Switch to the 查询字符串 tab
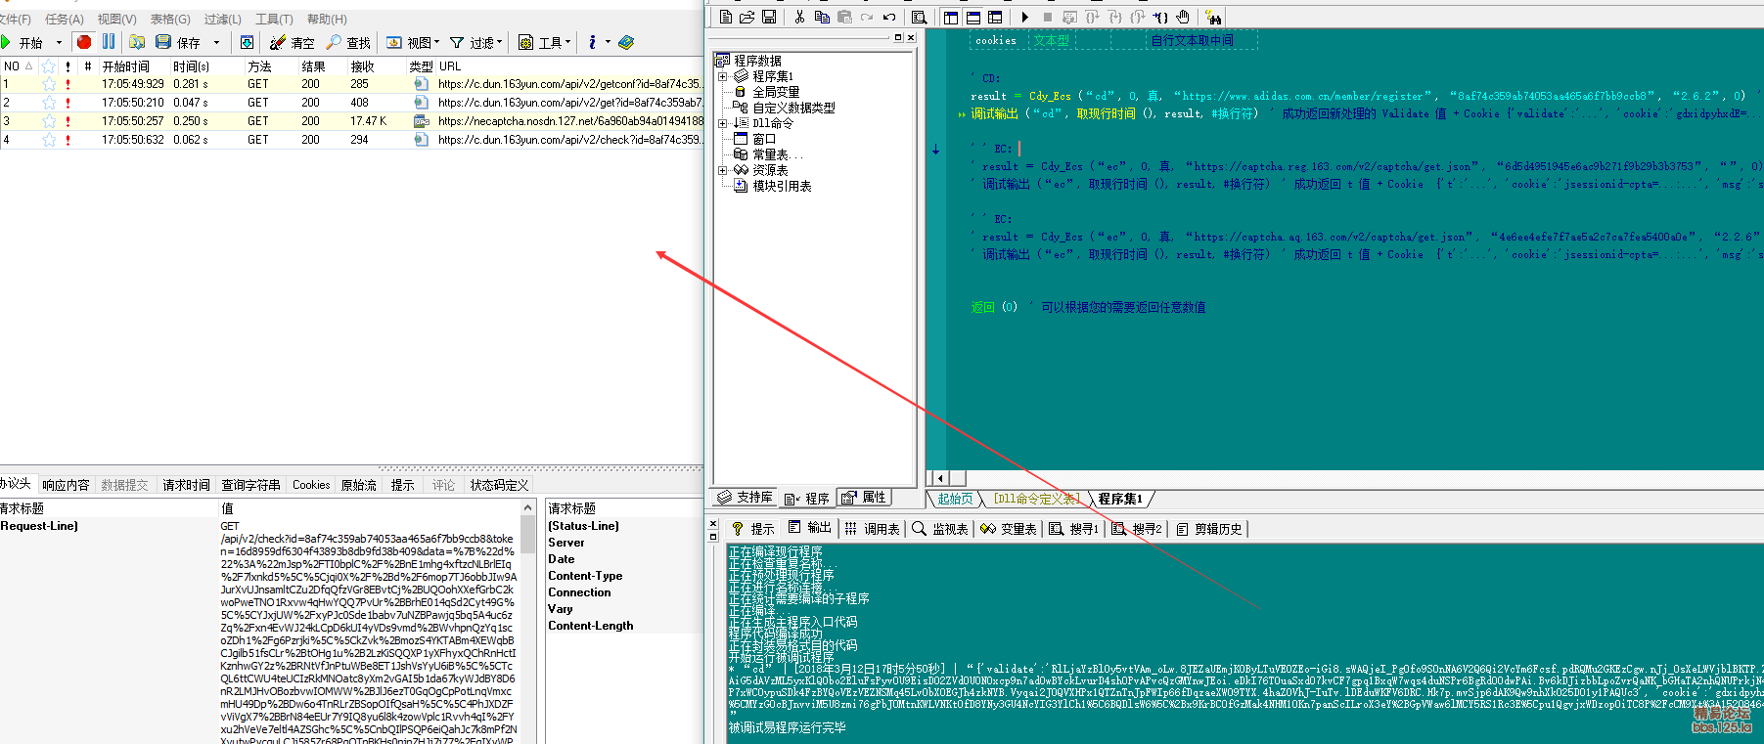This screenshot has width=1764, height=744. click(250, 485)
